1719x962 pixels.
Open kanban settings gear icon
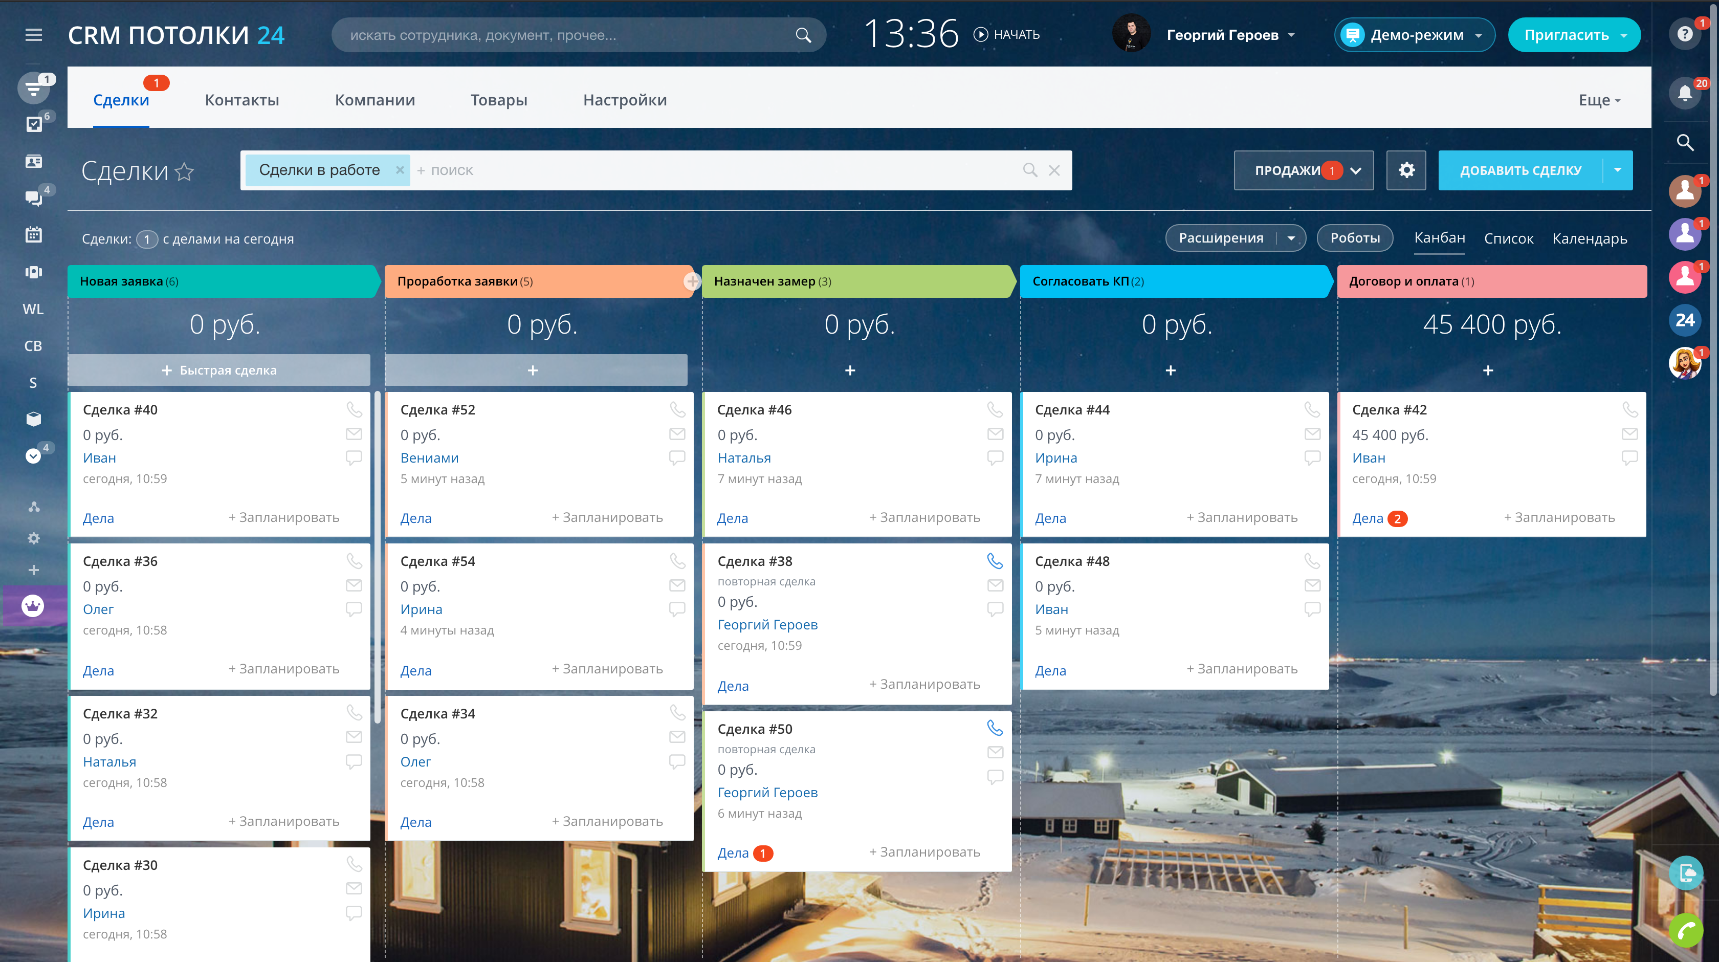click(x=1406, y=170)
